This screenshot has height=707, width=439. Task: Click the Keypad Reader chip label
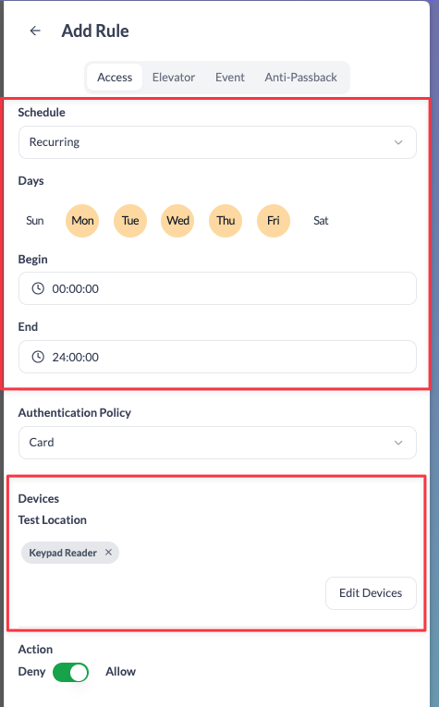63,553
